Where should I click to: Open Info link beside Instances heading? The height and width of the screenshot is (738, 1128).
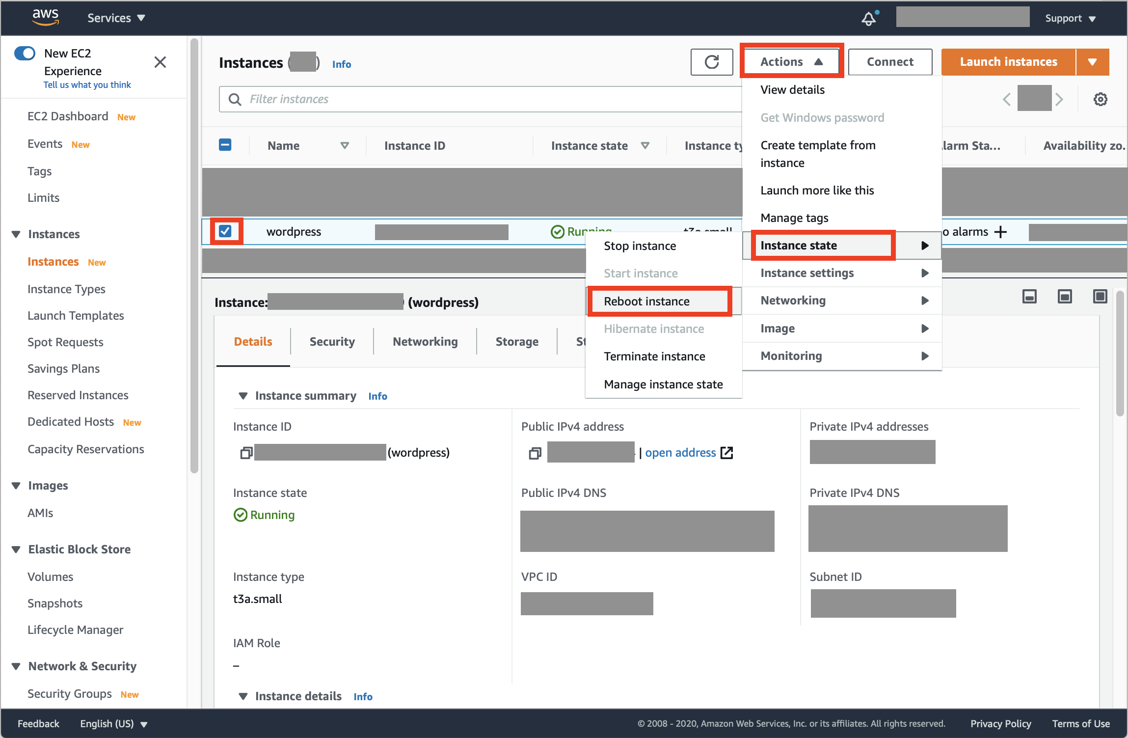(342, 64)
